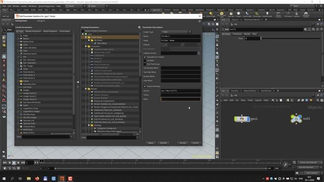Click the play button on the timeline

(x=18, y=163)
